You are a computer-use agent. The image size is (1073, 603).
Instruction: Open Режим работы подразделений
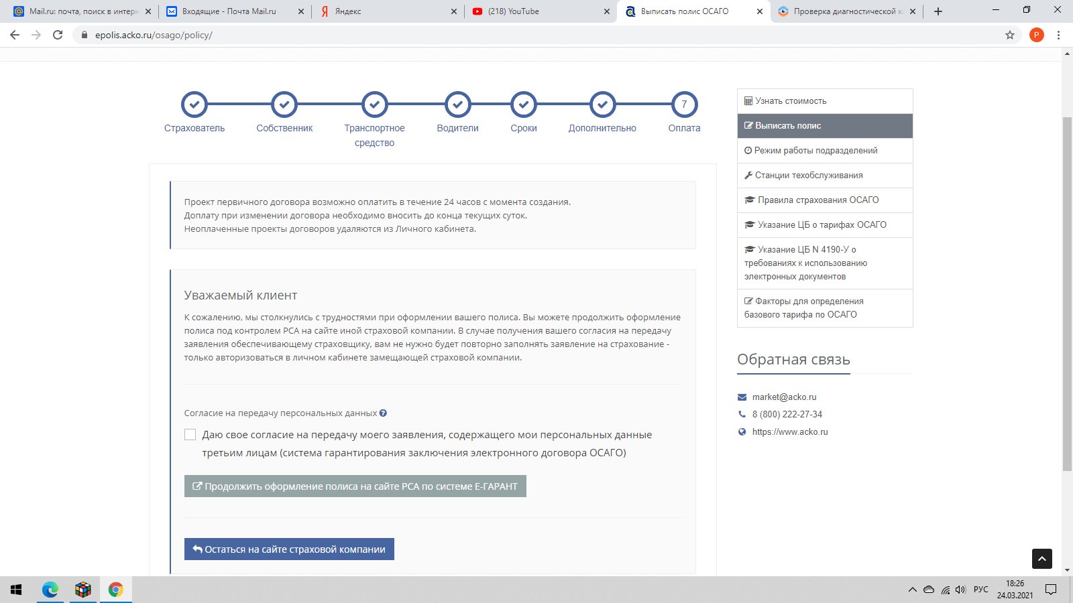point(825,151)
